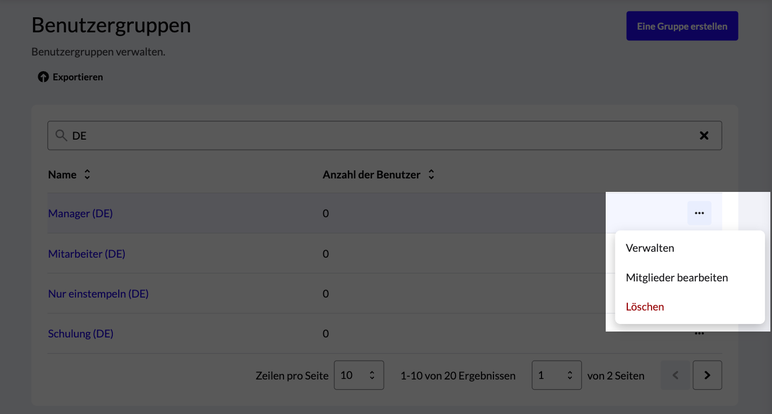Viewport: 772px width, 414px height.
Task: Click the magnifying glass search icon
Action: 62,135
